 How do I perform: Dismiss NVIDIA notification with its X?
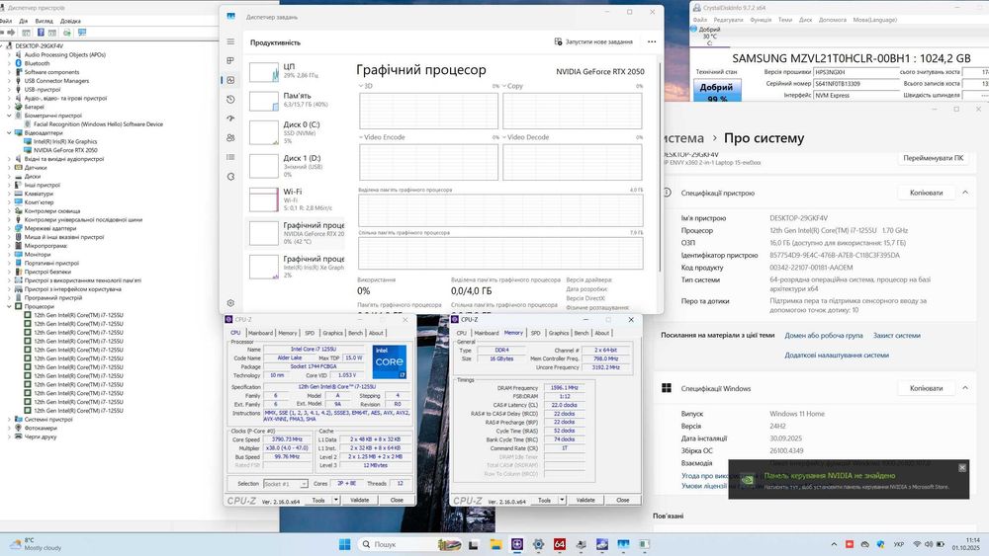coord(962,468)
